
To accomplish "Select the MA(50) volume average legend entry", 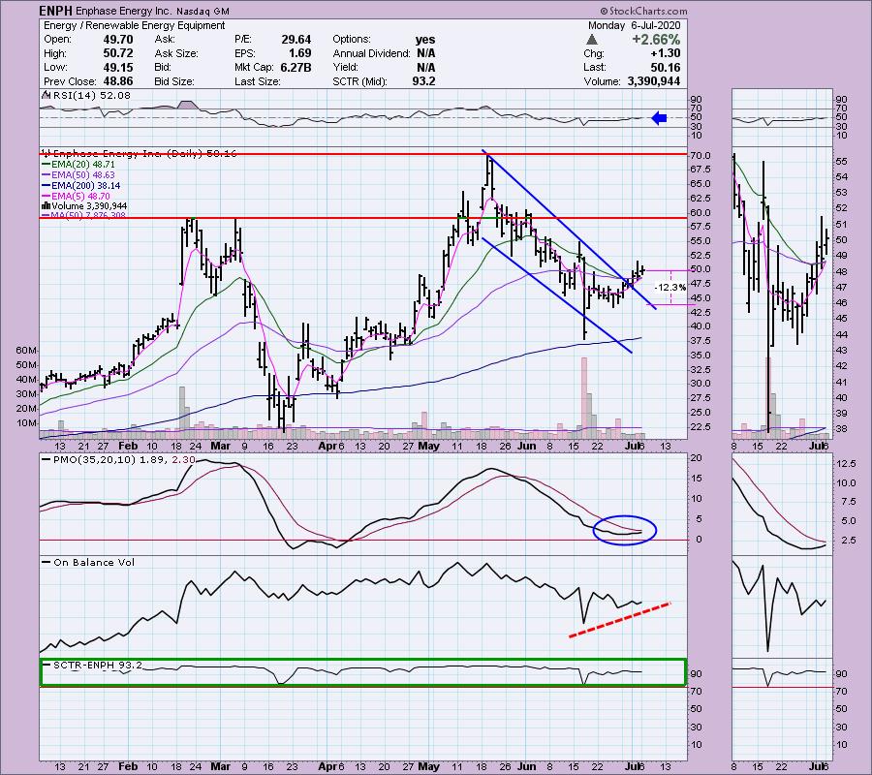I will [84, 215].
